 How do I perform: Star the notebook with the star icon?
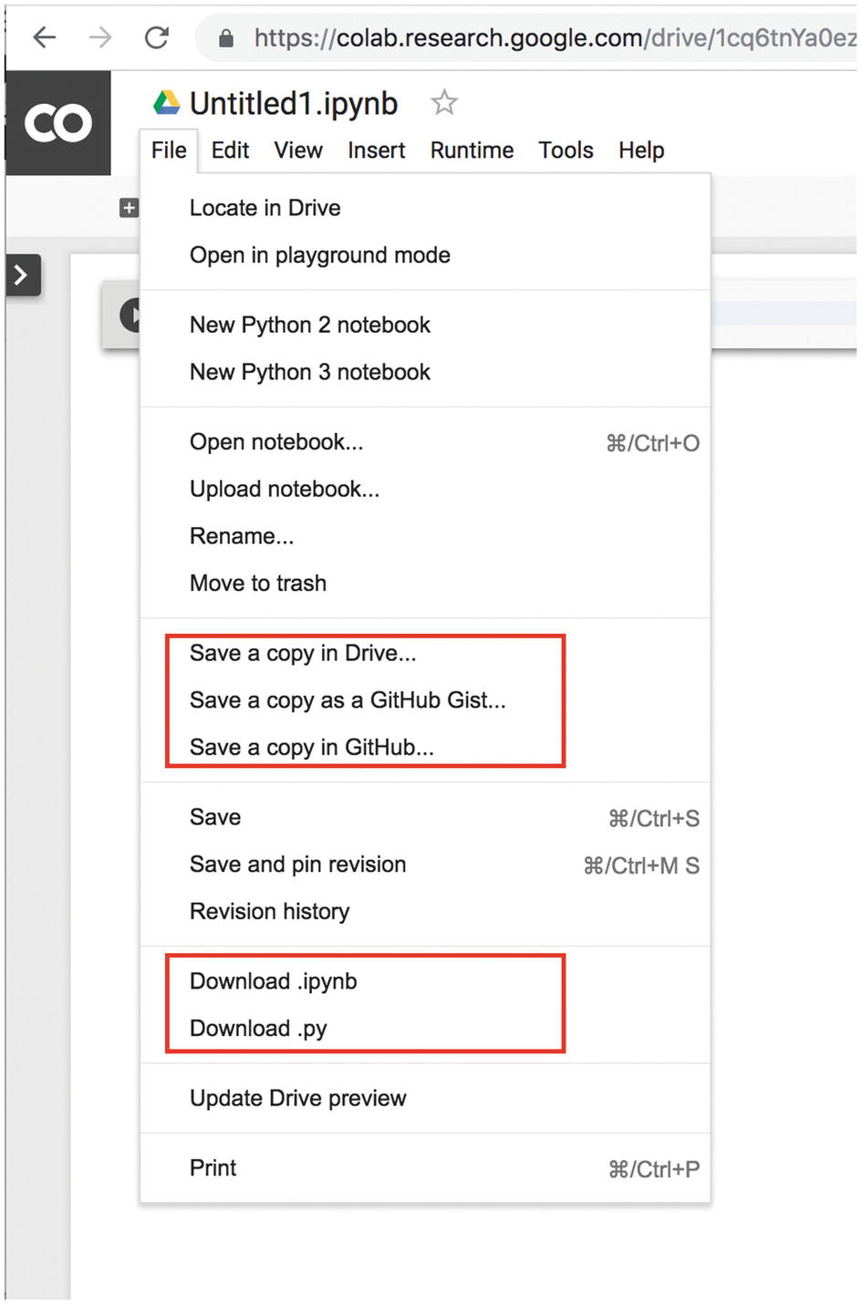pyautogui.click(x=444, y=102)
